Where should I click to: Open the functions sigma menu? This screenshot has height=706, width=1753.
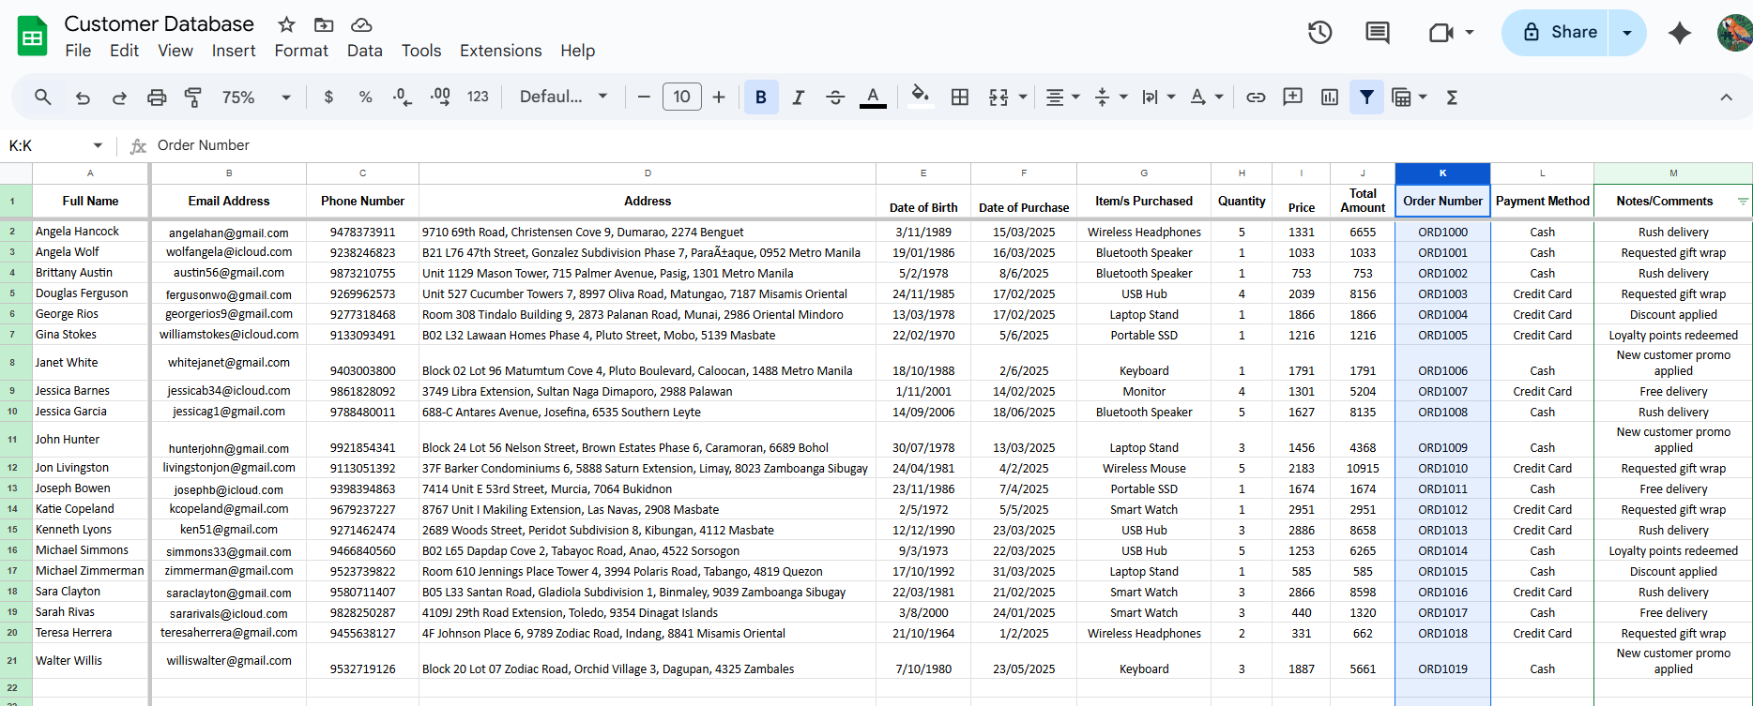pyautogui.click(x=1452, y=97)
